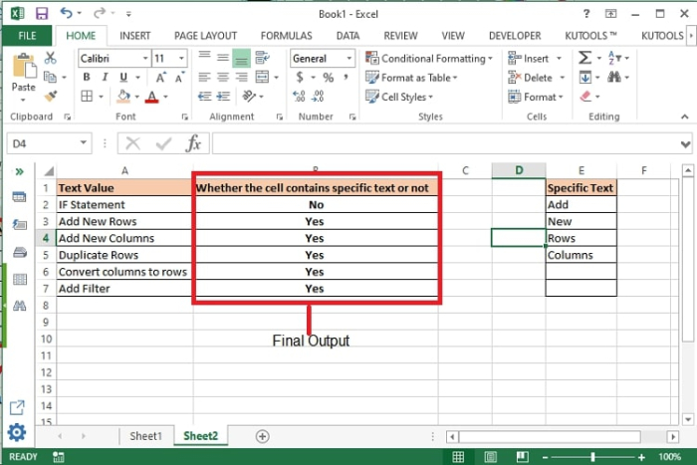
Task: Expand the Conditional Formatting menu
Action: [x=429, y=58]
